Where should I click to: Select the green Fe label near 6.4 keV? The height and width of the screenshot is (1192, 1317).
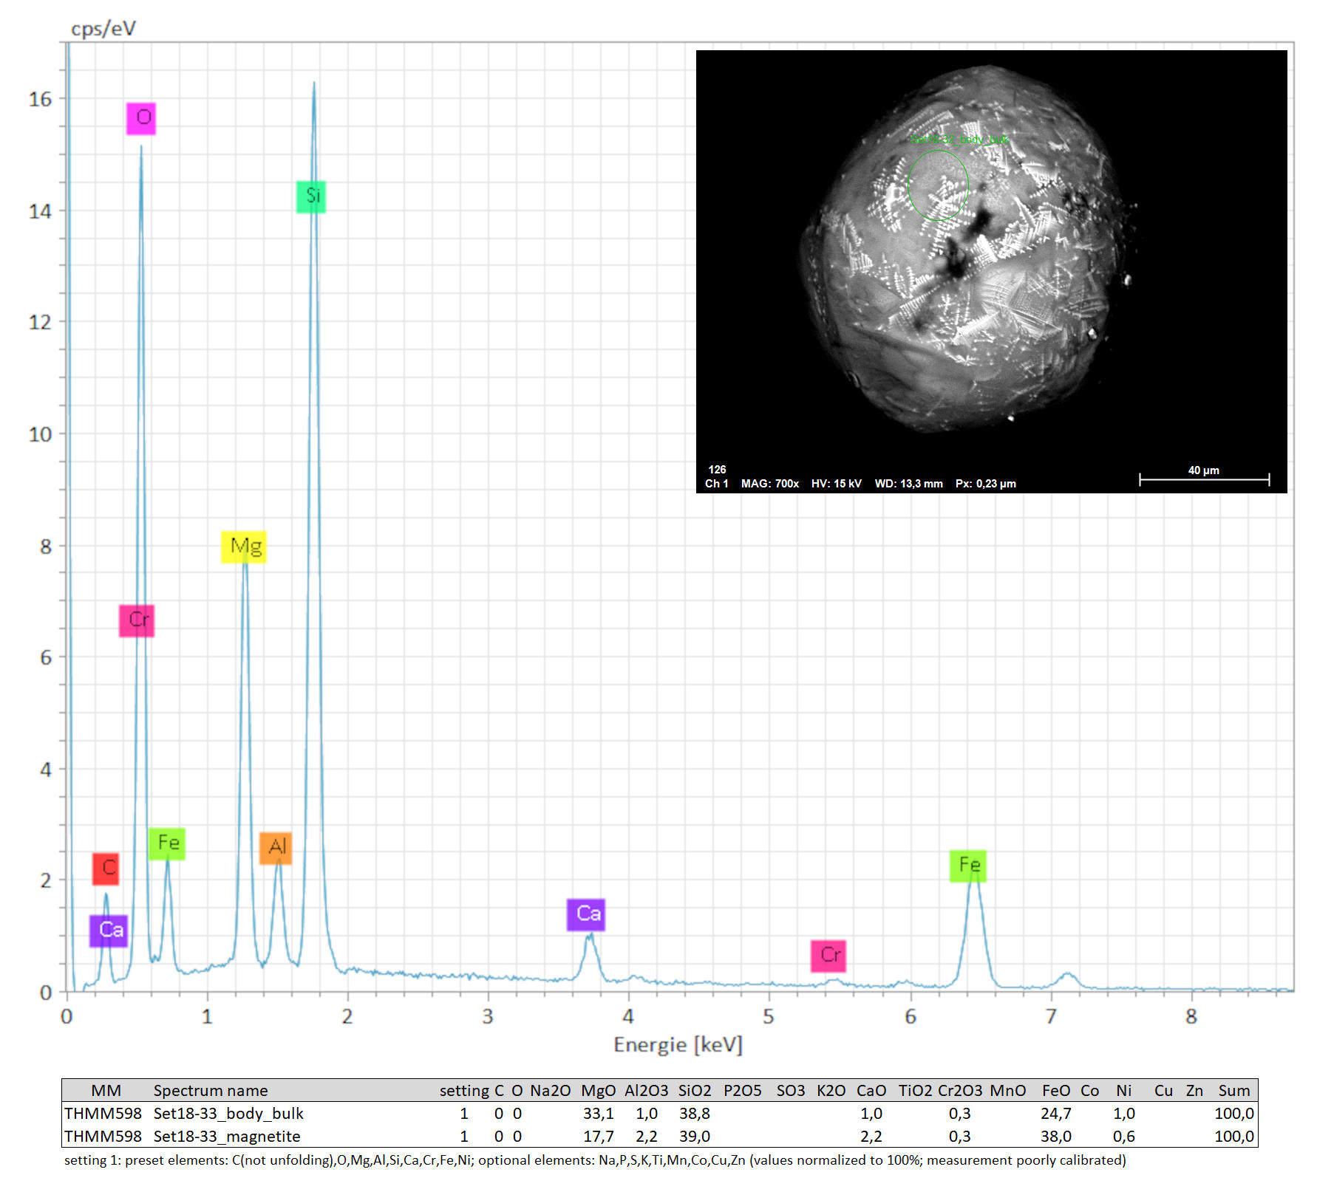pyautogui.click(x=968, y=866)
